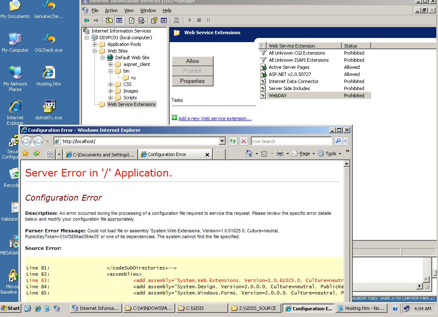Viewport: 438px width, 317px height.
Task: Click the Up One Level toolbar icon
Action: pyautogui.click(x=109, y=20)
